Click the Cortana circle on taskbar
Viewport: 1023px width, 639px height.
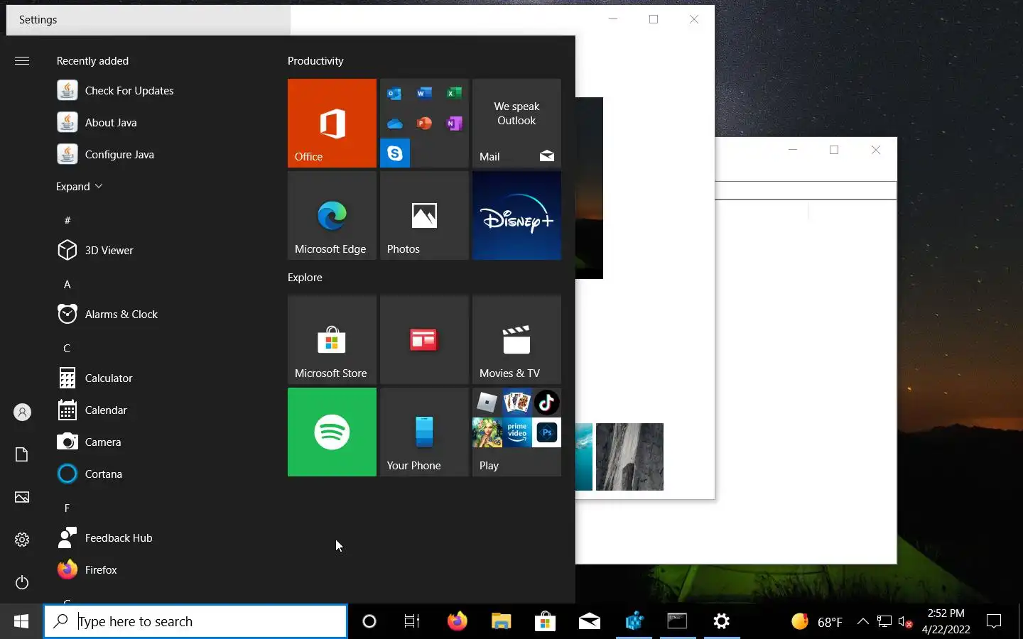pos(369,622)
